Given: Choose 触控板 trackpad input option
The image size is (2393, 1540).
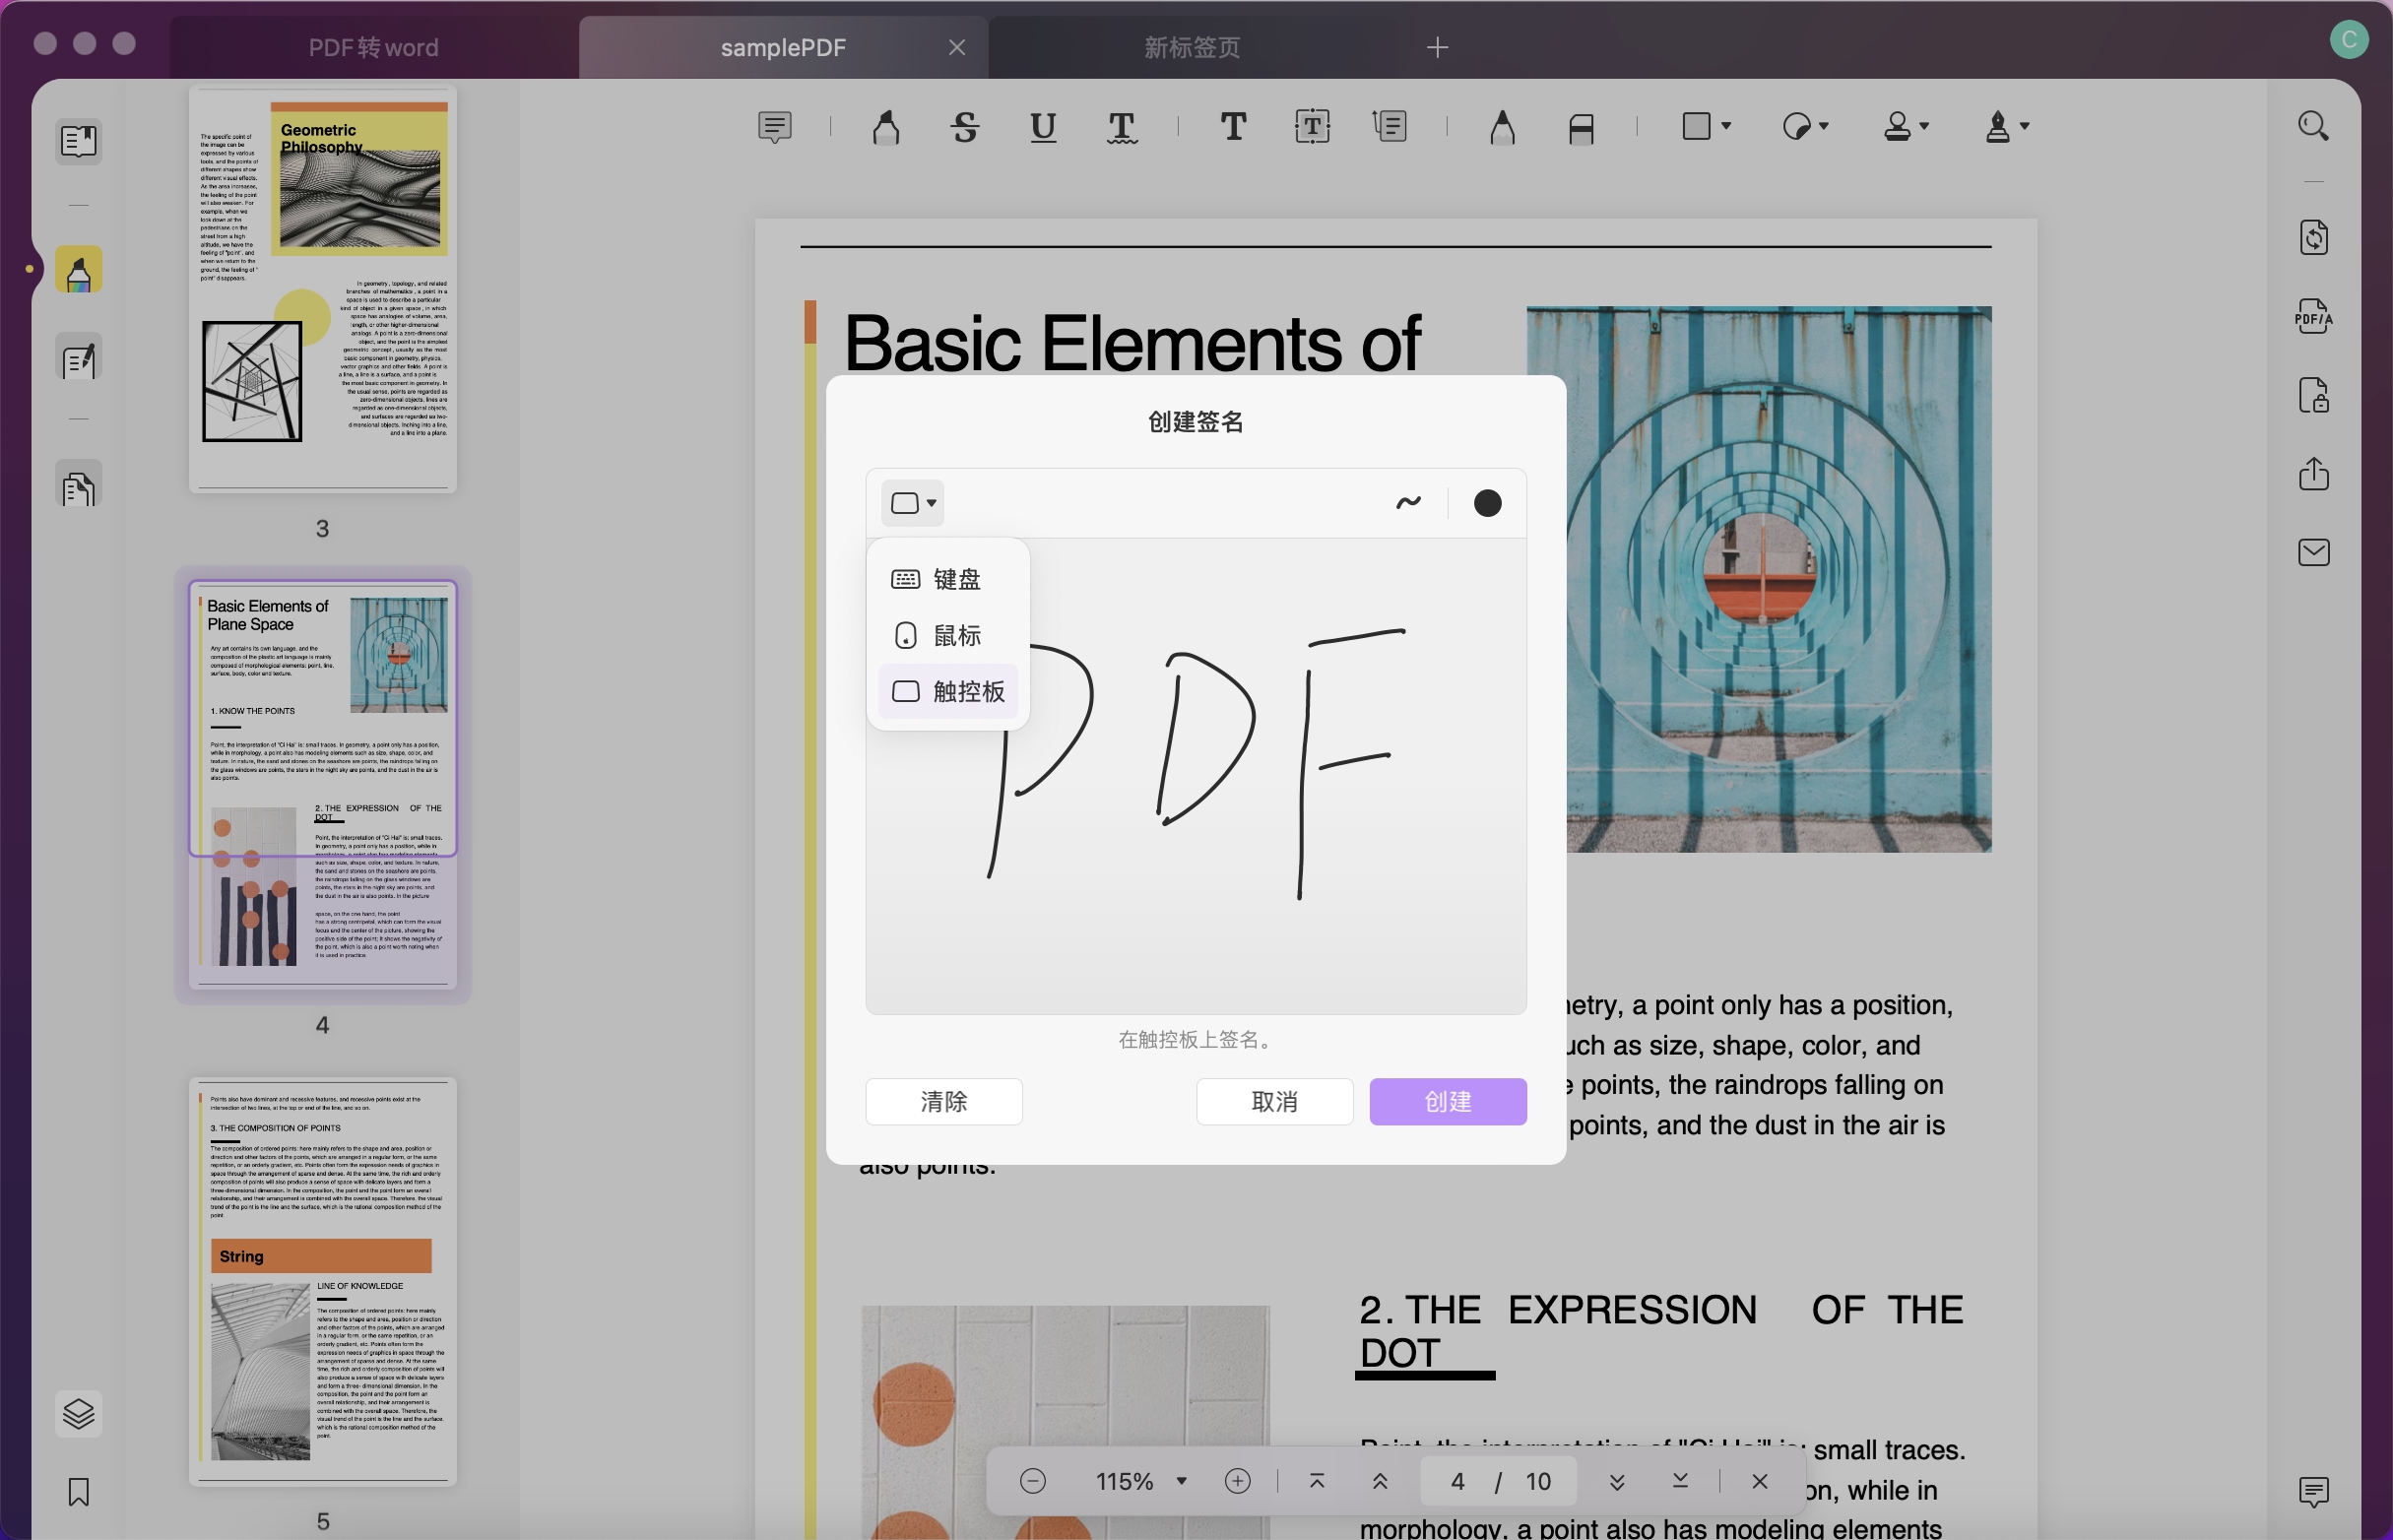Looking at the screenshot, I should [x=948, y=691].
